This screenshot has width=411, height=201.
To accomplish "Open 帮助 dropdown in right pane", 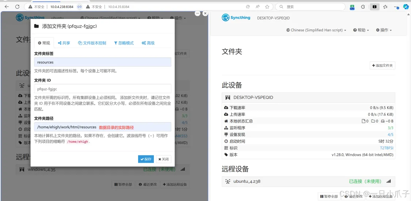I will (x=361, y=30).
